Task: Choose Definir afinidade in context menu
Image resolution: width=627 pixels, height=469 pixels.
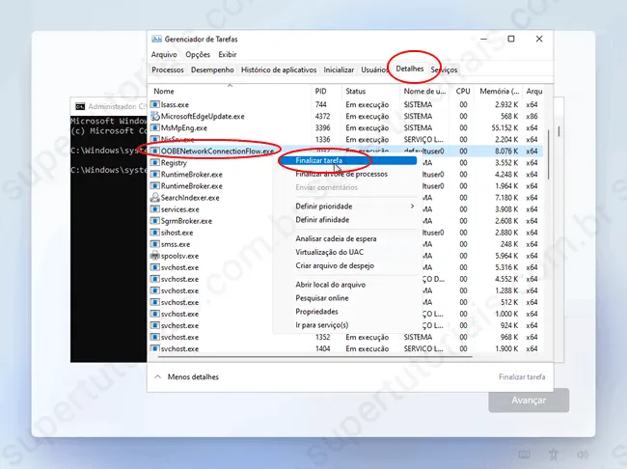Action: (322, 220)
